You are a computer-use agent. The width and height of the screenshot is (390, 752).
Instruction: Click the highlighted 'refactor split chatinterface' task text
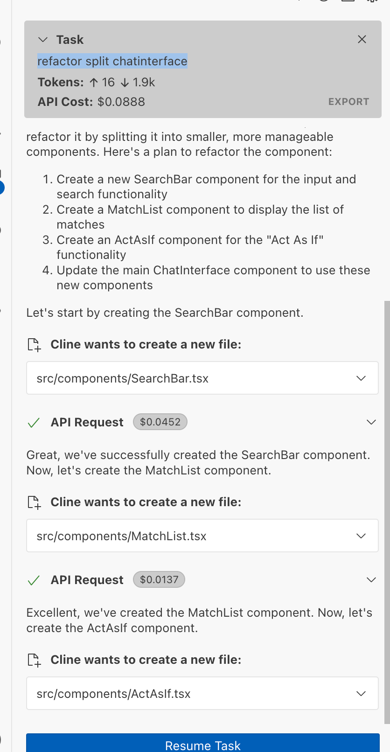pyautogui.click(x=112, y=61)
